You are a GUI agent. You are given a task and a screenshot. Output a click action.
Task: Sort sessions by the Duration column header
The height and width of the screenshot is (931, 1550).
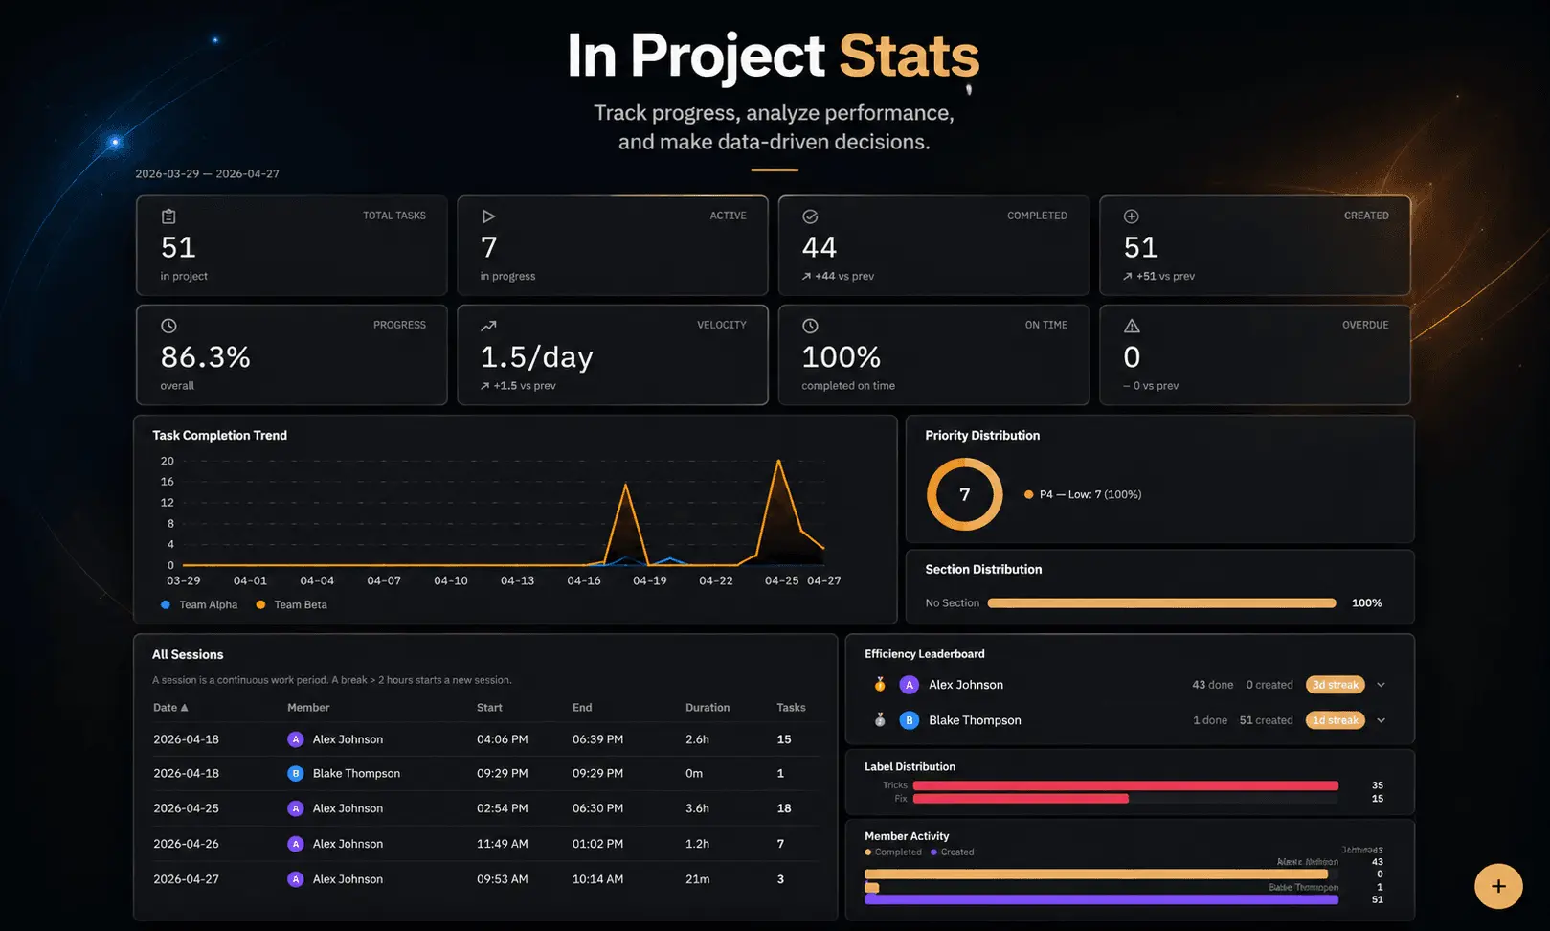pos(708,708)
